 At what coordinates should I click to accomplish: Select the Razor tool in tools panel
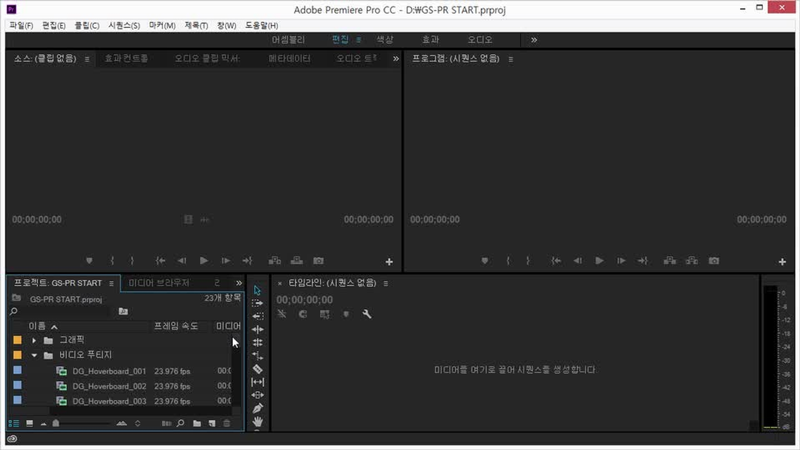pyautogui.click(x=257, y=369)
